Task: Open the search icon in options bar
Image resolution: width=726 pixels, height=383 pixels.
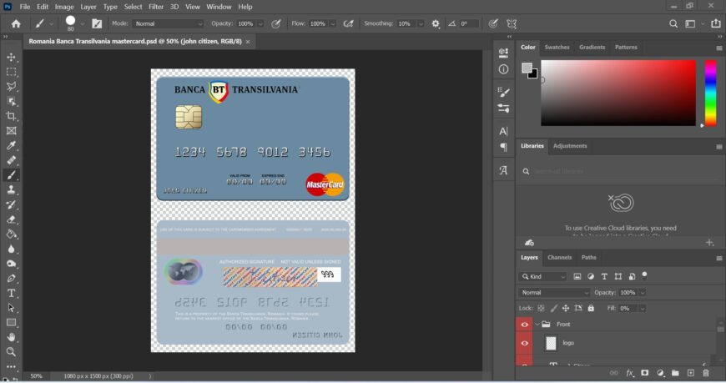Action: (x=673, y=23)
